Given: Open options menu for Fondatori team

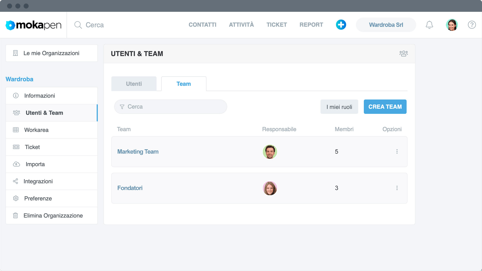Looking at the screenshot, I should pos(397,188).
